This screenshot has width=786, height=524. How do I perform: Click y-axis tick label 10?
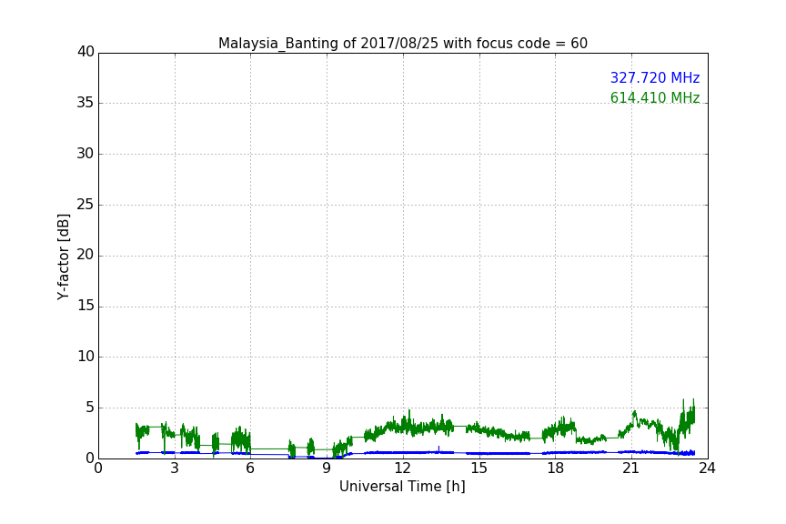click(86, 357)
